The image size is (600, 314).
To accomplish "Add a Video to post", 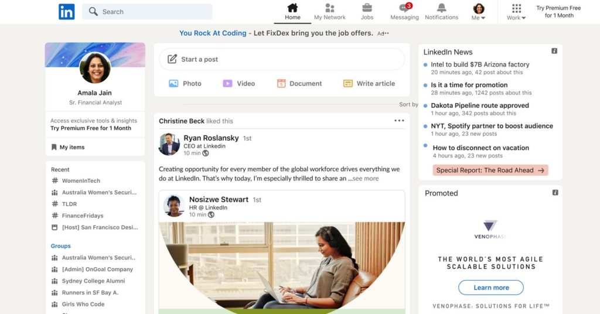I will tap(239, 83).
